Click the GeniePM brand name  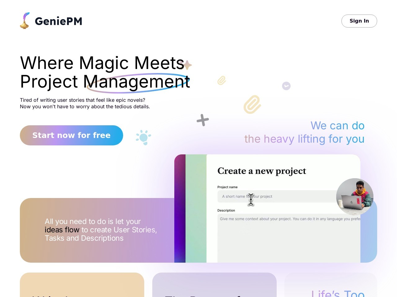(58, 21)
